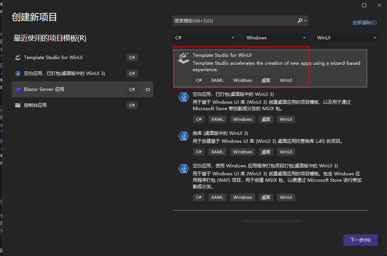Open the WinUI project type filter dropdown

pos(346,38)
